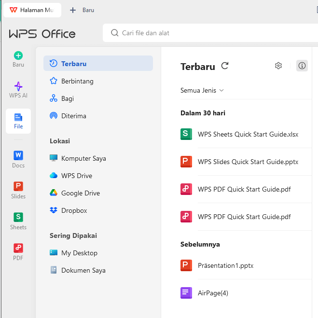318x318 pixels.
Task: Open the Diterima received files
Action: [98, 116]
